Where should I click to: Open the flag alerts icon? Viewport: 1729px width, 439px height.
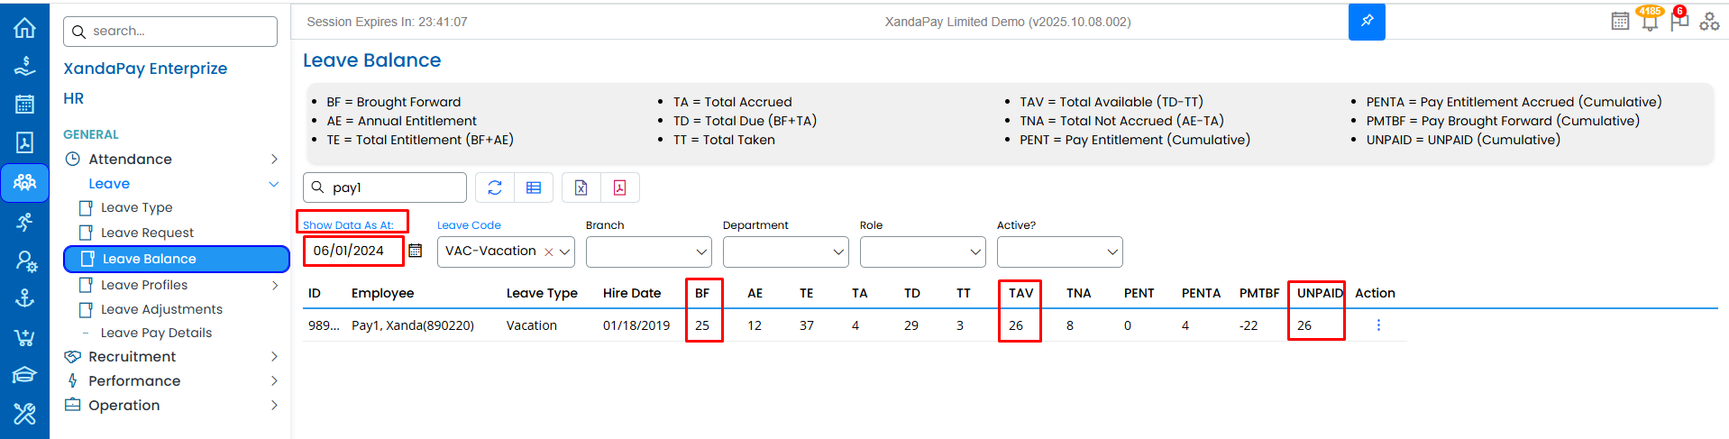pyautogui.click(x=1679, y=22)
